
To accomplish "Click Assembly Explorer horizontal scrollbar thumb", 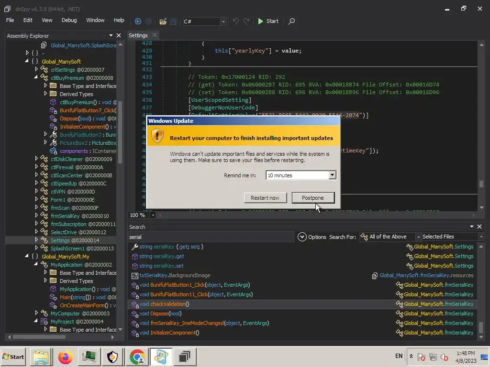I will [x=39, y=337].
